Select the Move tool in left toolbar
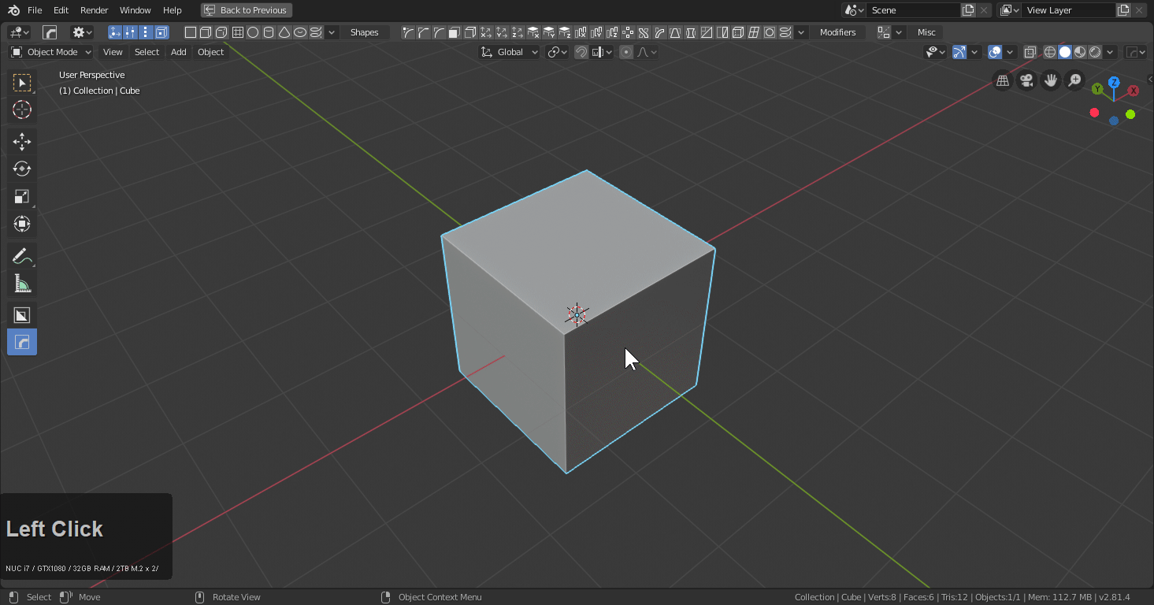 coord(22,142)
